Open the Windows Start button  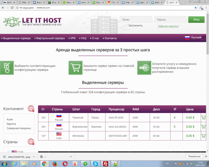pyautogui.click(x=4, y=164)
